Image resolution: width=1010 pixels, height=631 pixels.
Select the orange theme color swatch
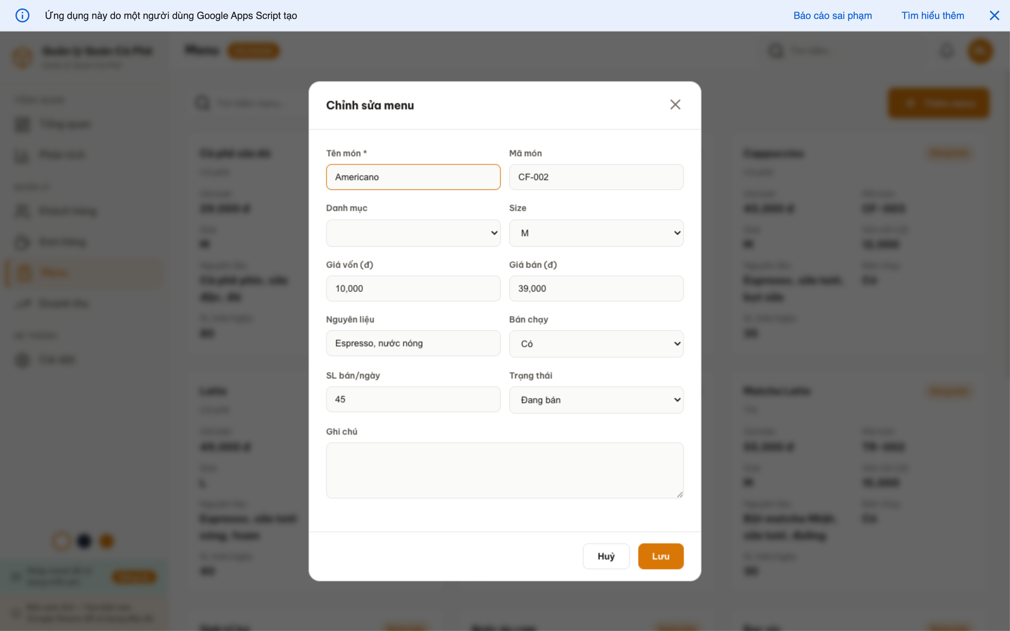(106, 541)
